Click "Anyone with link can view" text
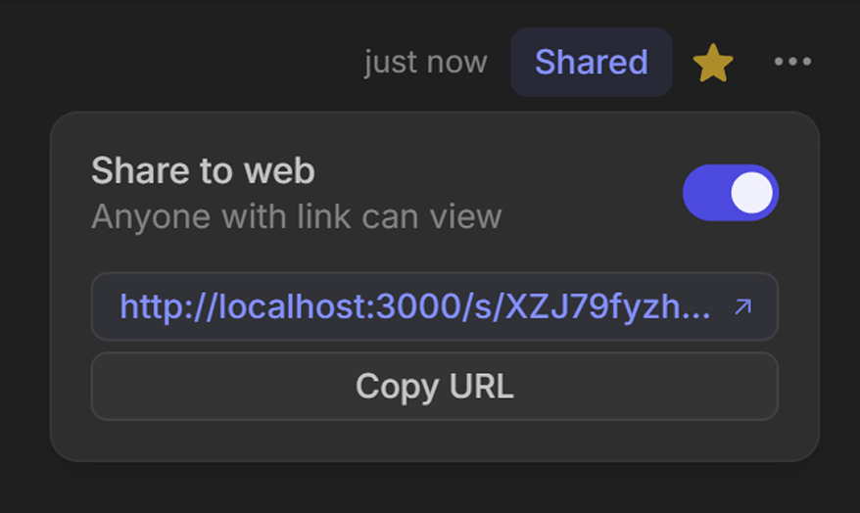 coord(296,215)
